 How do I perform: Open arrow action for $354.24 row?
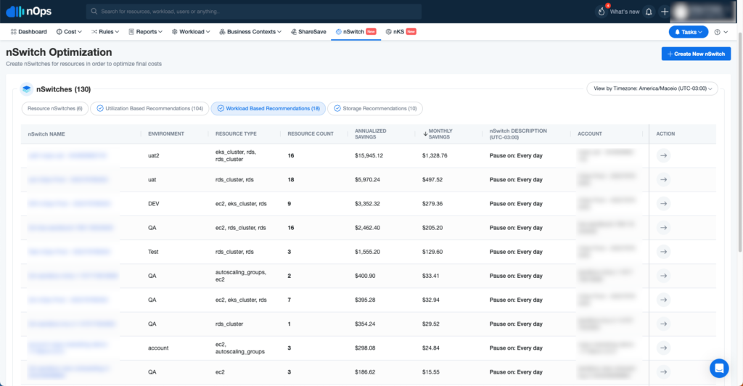point(663,324)
